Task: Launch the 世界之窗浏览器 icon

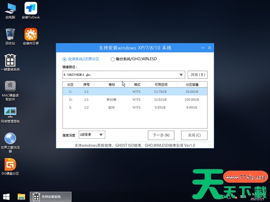Action: (10, 143)
